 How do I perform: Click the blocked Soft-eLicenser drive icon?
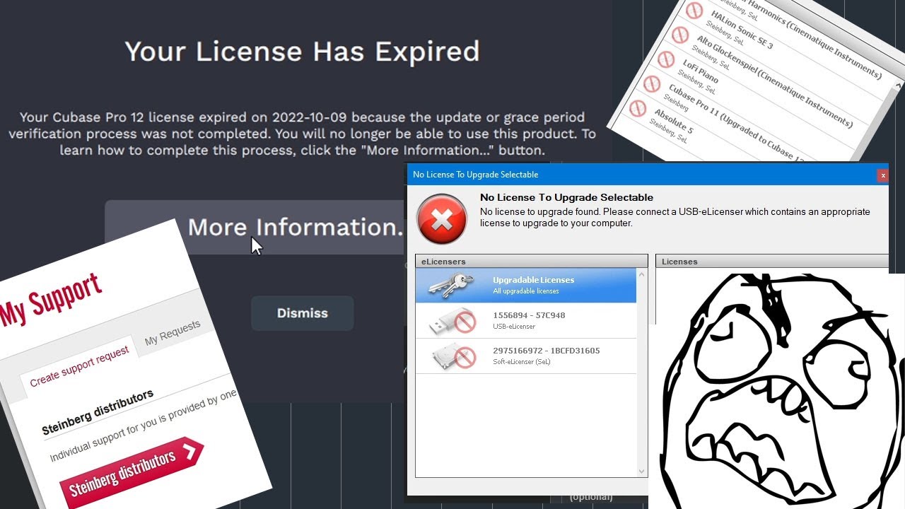coord(453,356)
